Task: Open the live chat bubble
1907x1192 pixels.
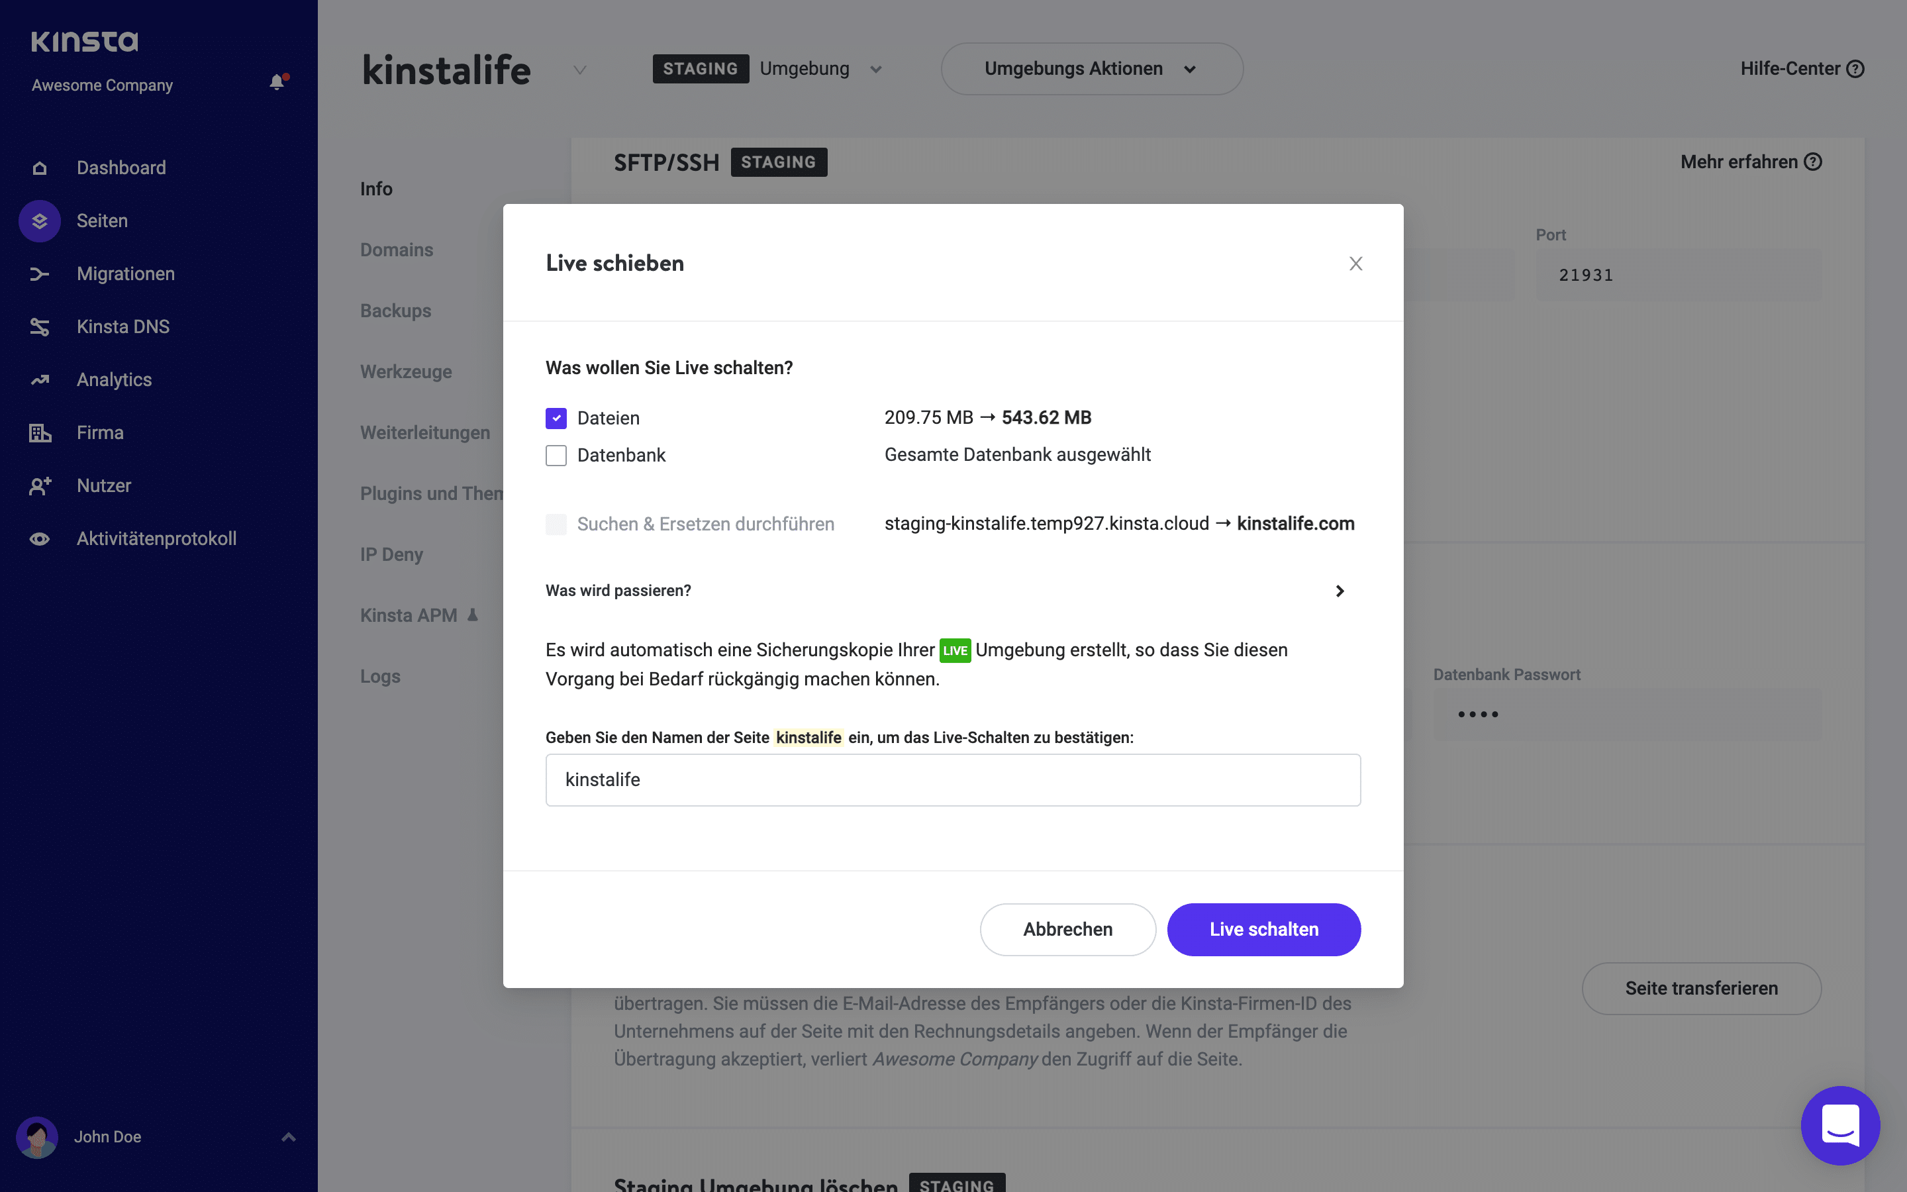Action: [x=1841, y=1125]
